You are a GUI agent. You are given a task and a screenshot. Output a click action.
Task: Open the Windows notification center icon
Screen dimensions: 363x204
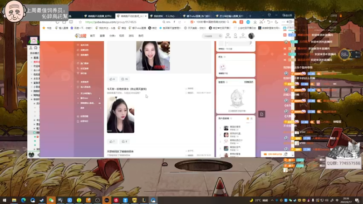(357, 200)
